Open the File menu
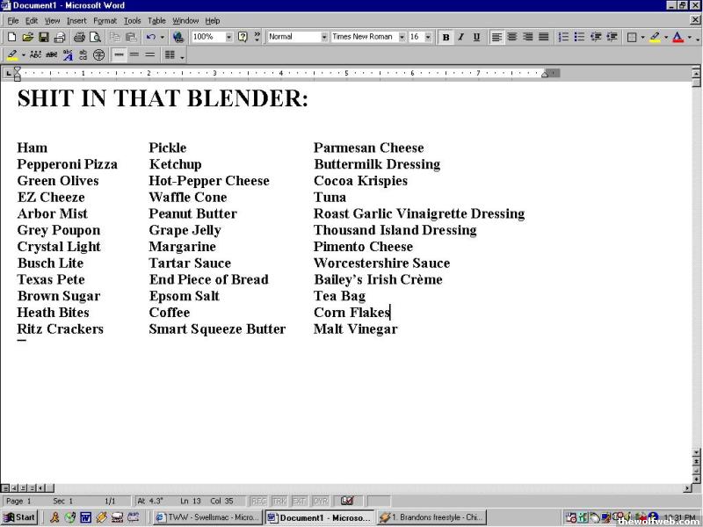The width and height of the screenshot is (703, 527). 13,20
